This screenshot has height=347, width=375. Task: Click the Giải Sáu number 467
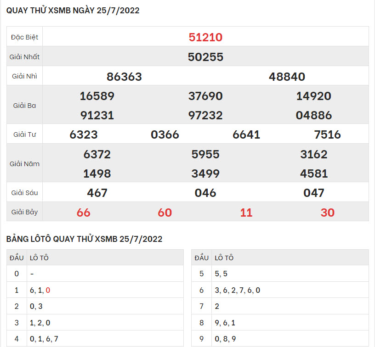97,193
